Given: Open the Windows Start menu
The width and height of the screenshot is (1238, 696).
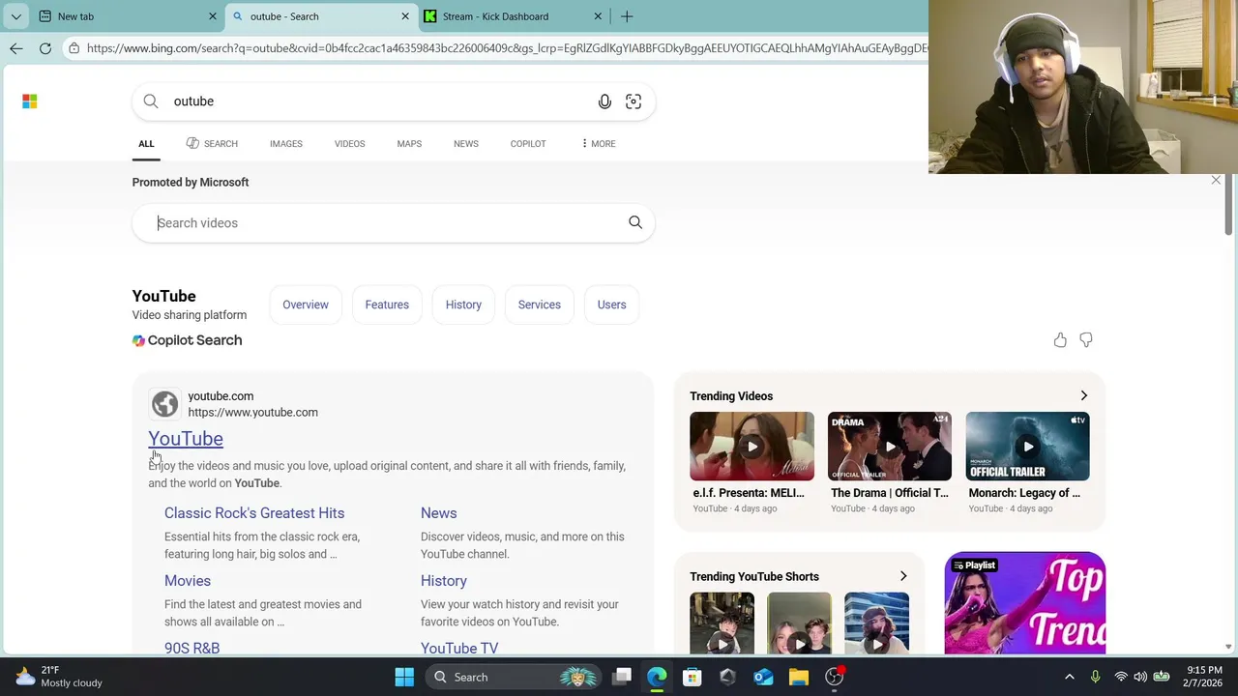Looking at the screenshot, I should [x=404, y=678].
